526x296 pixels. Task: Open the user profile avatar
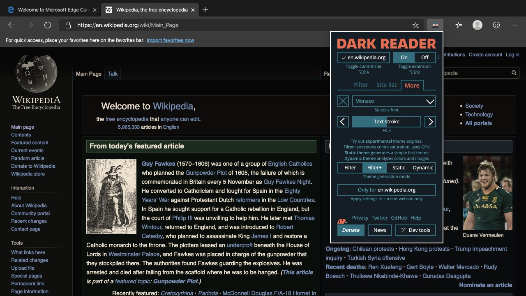478,25
